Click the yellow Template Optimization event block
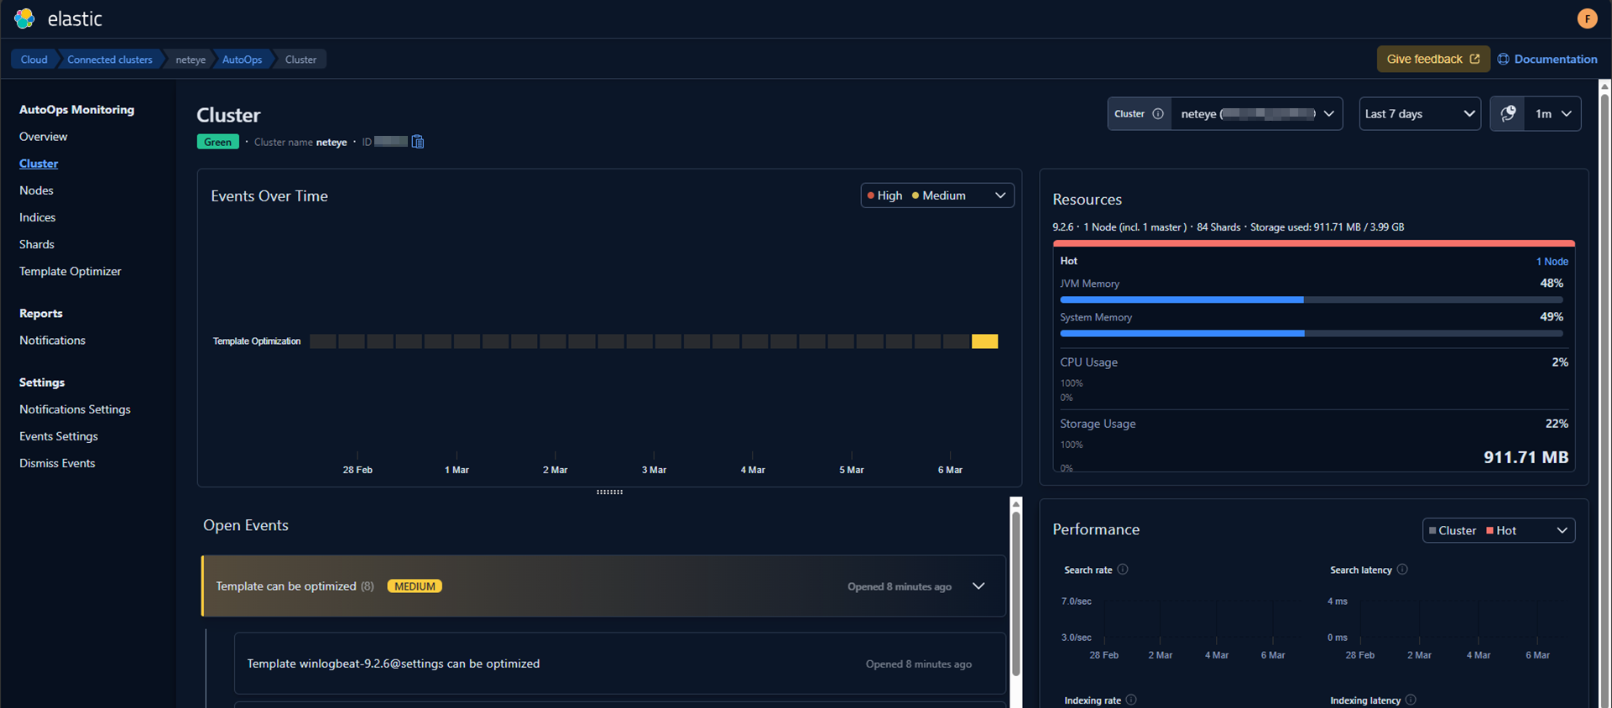 (x=984, y=341)
